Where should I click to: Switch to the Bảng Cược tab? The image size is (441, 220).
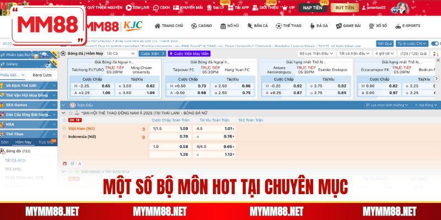pos(42,75)
